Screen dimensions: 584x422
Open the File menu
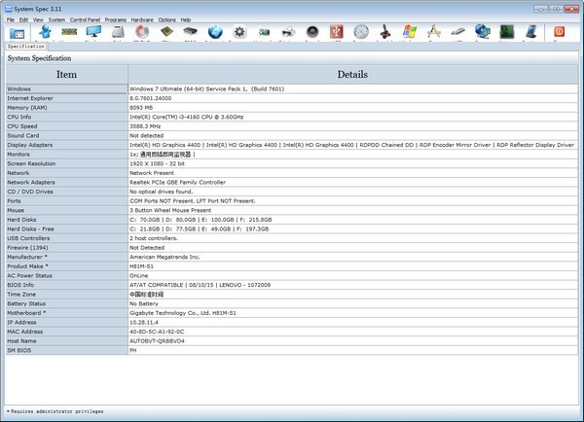11,19
